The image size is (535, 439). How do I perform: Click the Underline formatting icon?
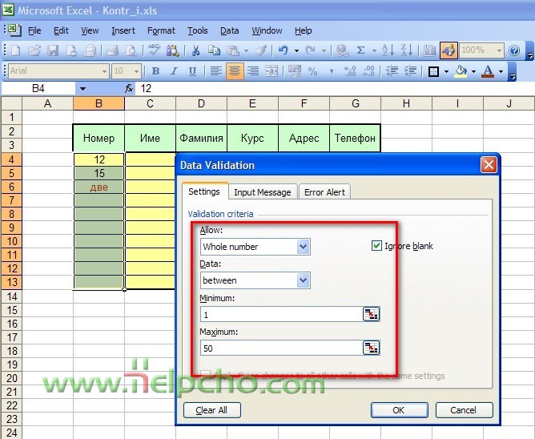[x=191, y=71]
